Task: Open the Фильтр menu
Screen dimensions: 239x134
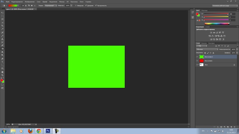Action: click(62, 1)
